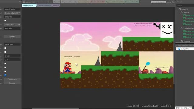Viewport: 194px width, 109px height.
Task: Collapse the Списки событий folder arrow
Action: click(179, 28)
